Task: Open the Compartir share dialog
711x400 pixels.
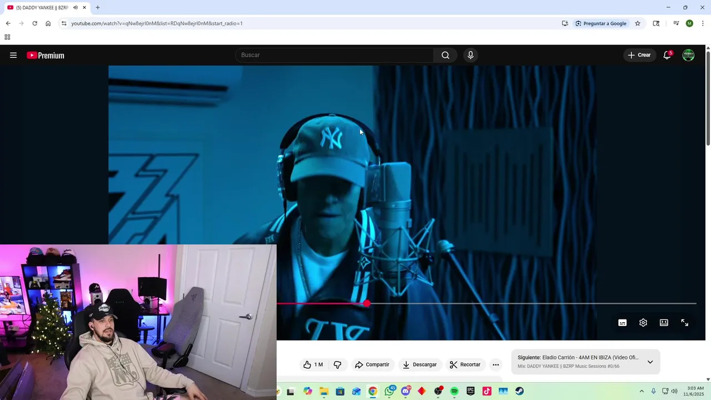Action: tap(372, 364)
